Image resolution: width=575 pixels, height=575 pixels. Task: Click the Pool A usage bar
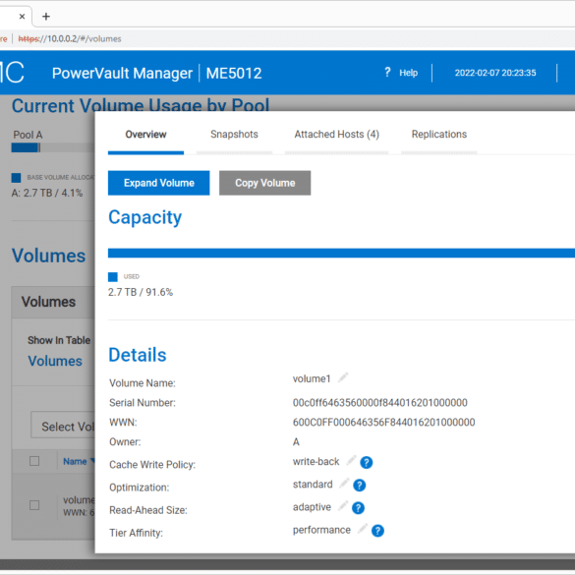(52, 147)
